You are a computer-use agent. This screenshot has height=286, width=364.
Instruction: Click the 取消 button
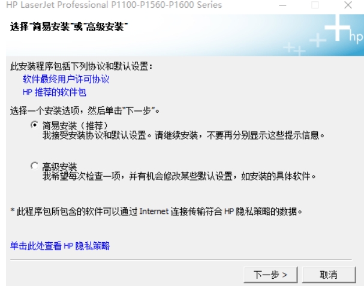(329, 275)
